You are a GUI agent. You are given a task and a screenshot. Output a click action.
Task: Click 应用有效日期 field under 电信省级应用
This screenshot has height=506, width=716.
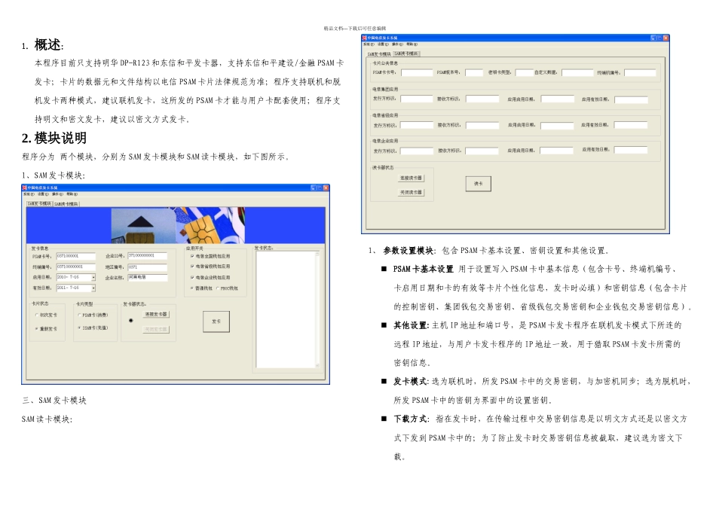click(631, 124)
